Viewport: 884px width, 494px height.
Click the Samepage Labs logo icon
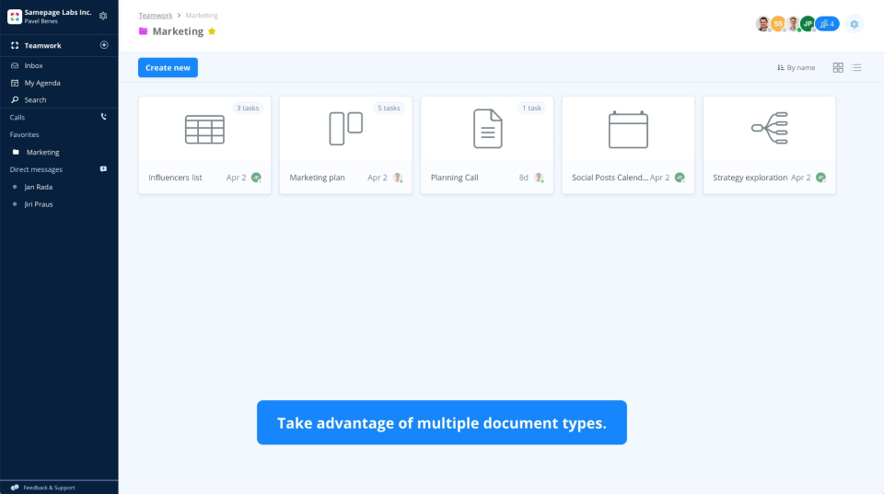(15, 17)
